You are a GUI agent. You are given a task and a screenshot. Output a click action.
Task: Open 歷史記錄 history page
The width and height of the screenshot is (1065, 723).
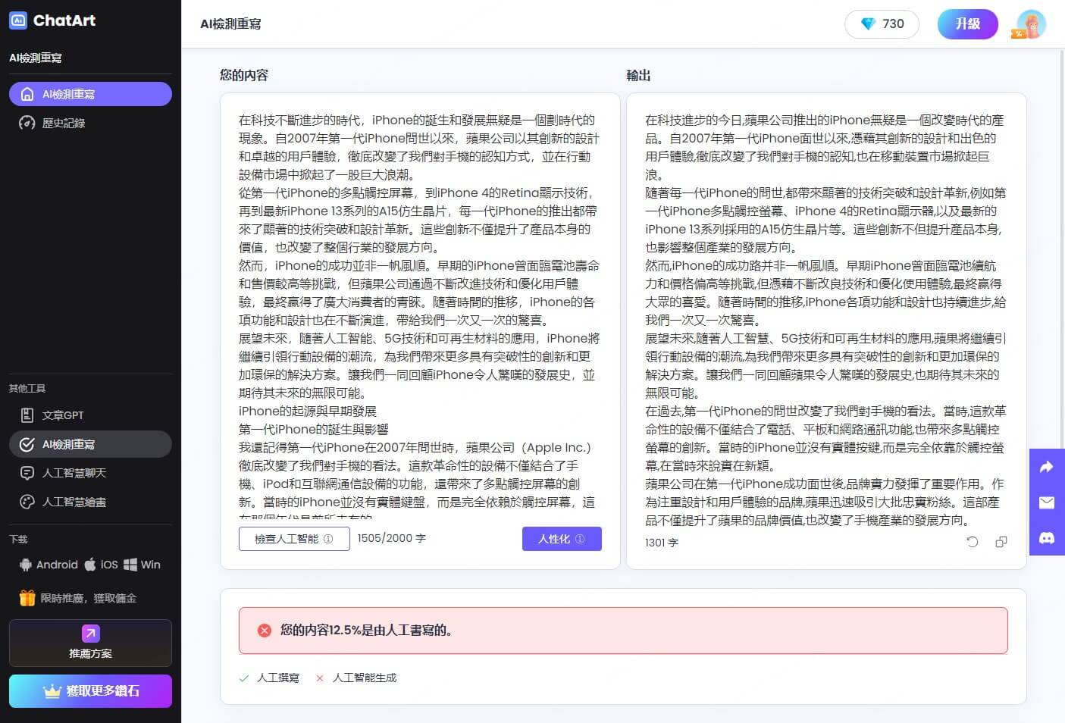click(x=90, y=123)
